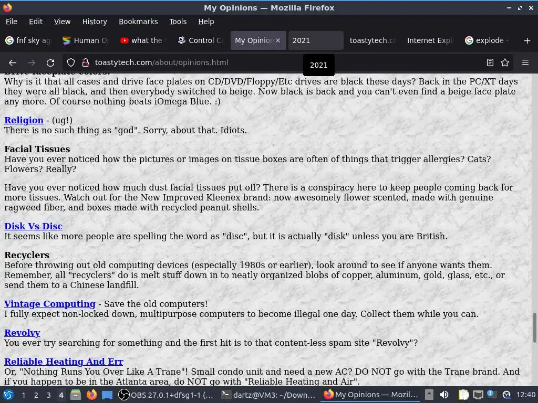Switch to the Human tab
The height and width of the screenshot is (403, 538).
pos(86,40)
